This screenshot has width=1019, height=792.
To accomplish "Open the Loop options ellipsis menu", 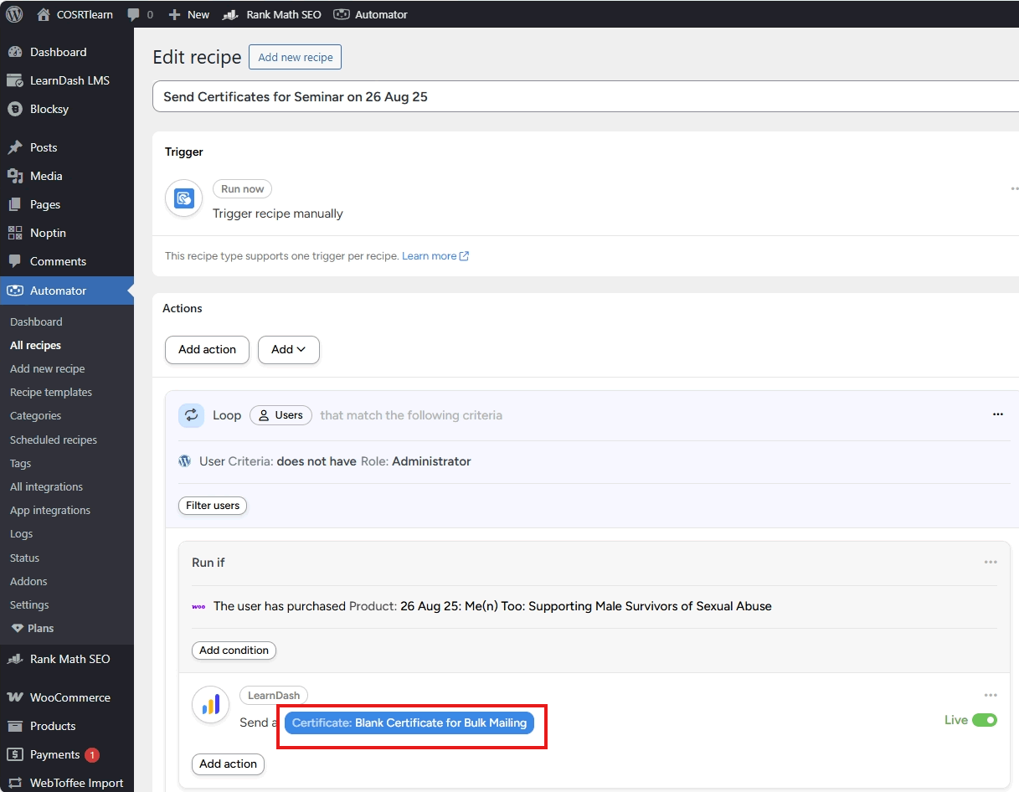I will pyautogui.click(x=997, y=414).
